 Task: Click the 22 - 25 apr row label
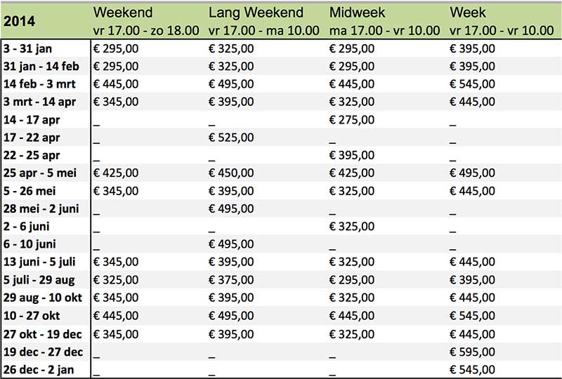[32, 156]
